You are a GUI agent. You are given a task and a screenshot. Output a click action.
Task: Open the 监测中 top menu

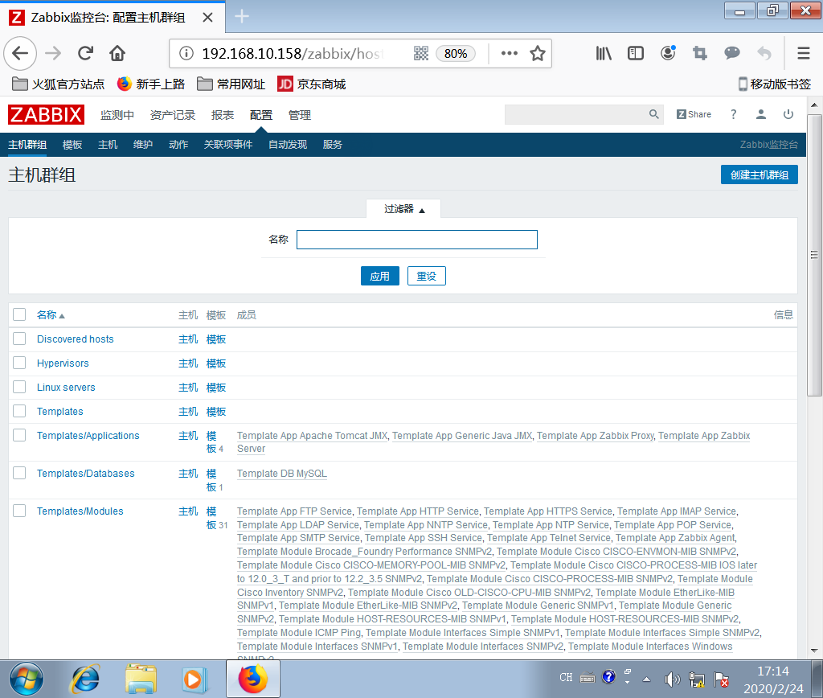[x=117, y=115]
